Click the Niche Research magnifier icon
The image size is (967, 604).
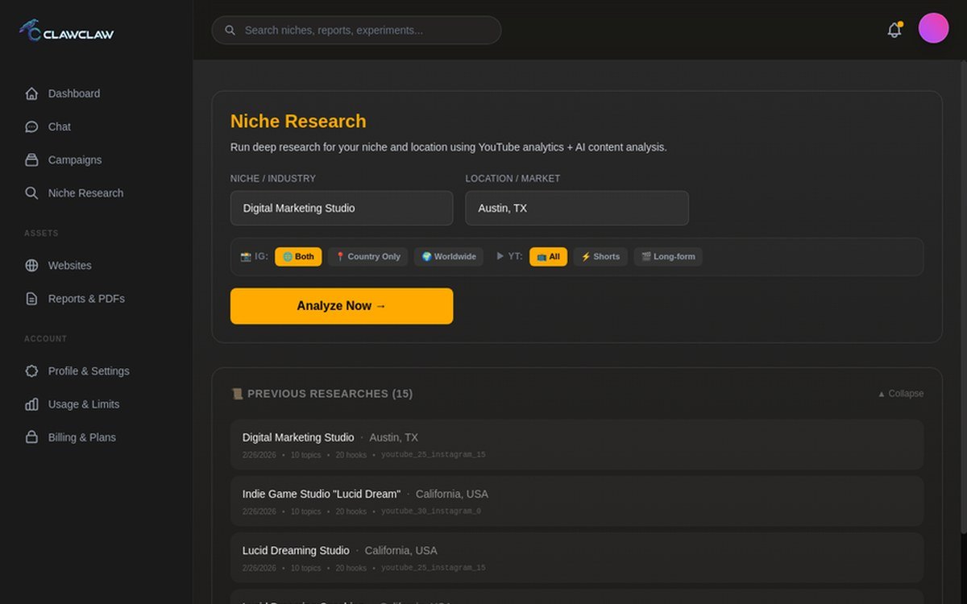[x=31, y=193]
